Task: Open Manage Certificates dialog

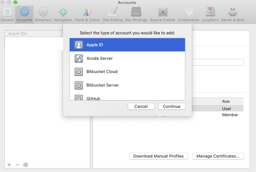Action: pyautogui.click(x=218, y=156)
